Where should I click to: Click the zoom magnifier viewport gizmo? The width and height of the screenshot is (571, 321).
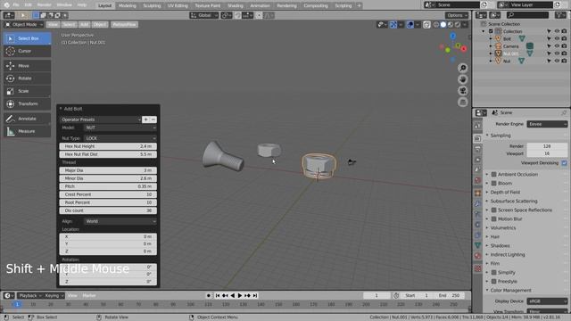(463, 68)
